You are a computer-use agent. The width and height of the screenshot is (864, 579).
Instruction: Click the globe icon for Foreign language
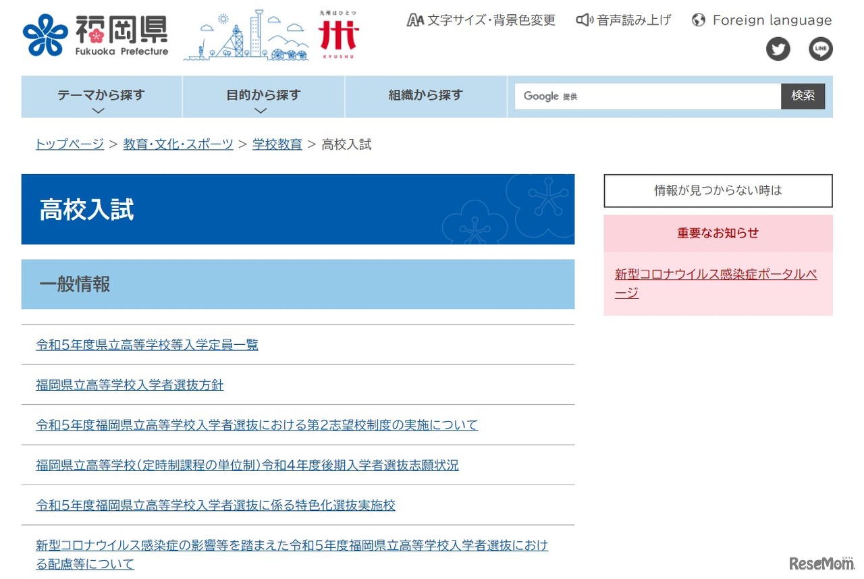pyautogui.click(x=699, y=20)
